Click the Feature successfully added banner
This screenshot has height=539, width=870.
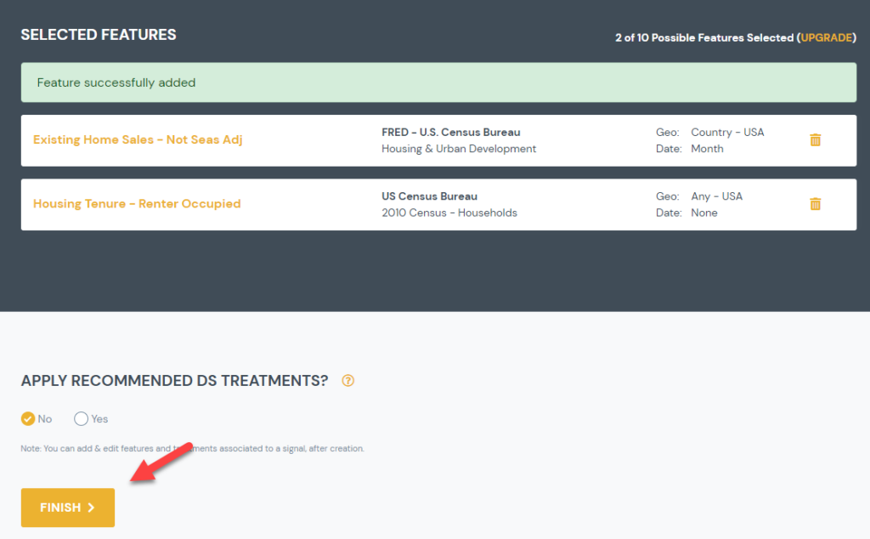(438, 83)
